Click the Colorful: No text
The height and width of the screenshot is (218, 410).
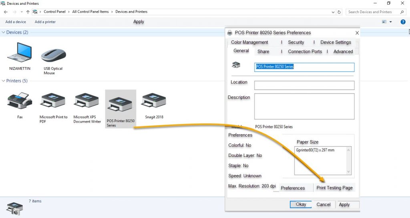(x=240, y=145)
